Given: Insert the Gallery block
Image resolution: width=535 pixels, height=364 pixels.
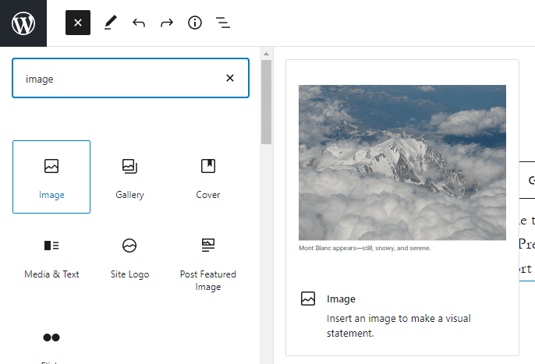Looking at the screenshot, I should [129, 177].
